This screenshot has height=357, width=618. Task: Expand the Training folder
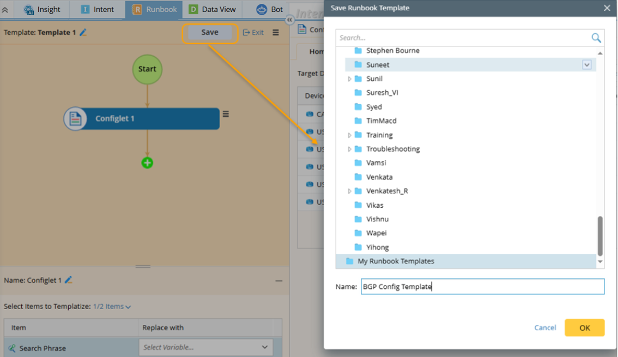pos(349,135)
